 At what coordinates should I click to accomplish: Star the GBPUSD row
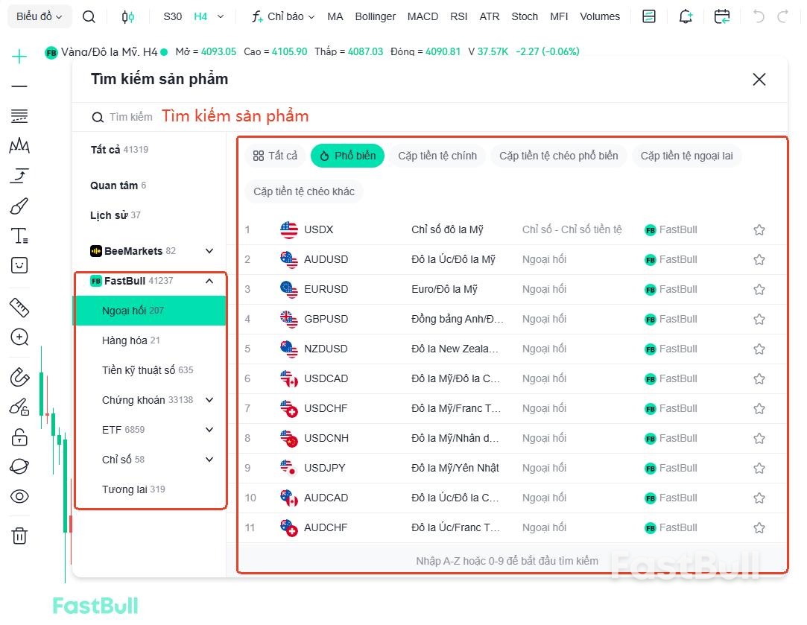click(x=759, y=320)
